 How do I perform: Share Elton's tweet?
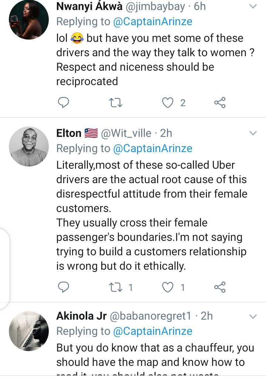pos(220,287)
